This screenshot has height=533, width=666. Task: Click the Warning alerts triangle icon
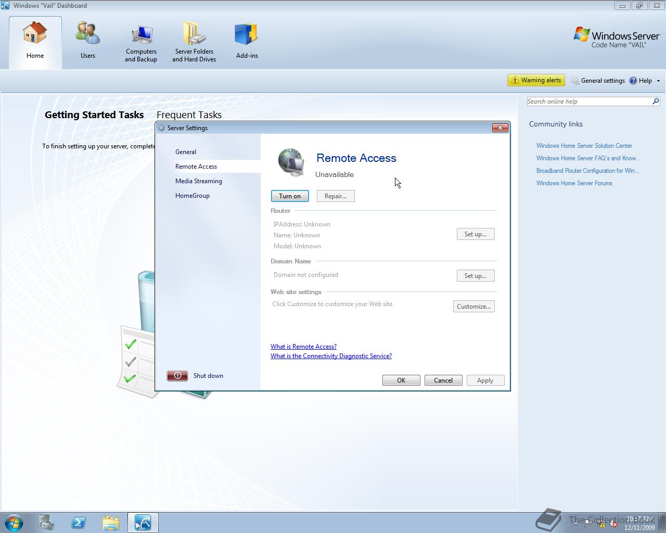coord(515,80)
